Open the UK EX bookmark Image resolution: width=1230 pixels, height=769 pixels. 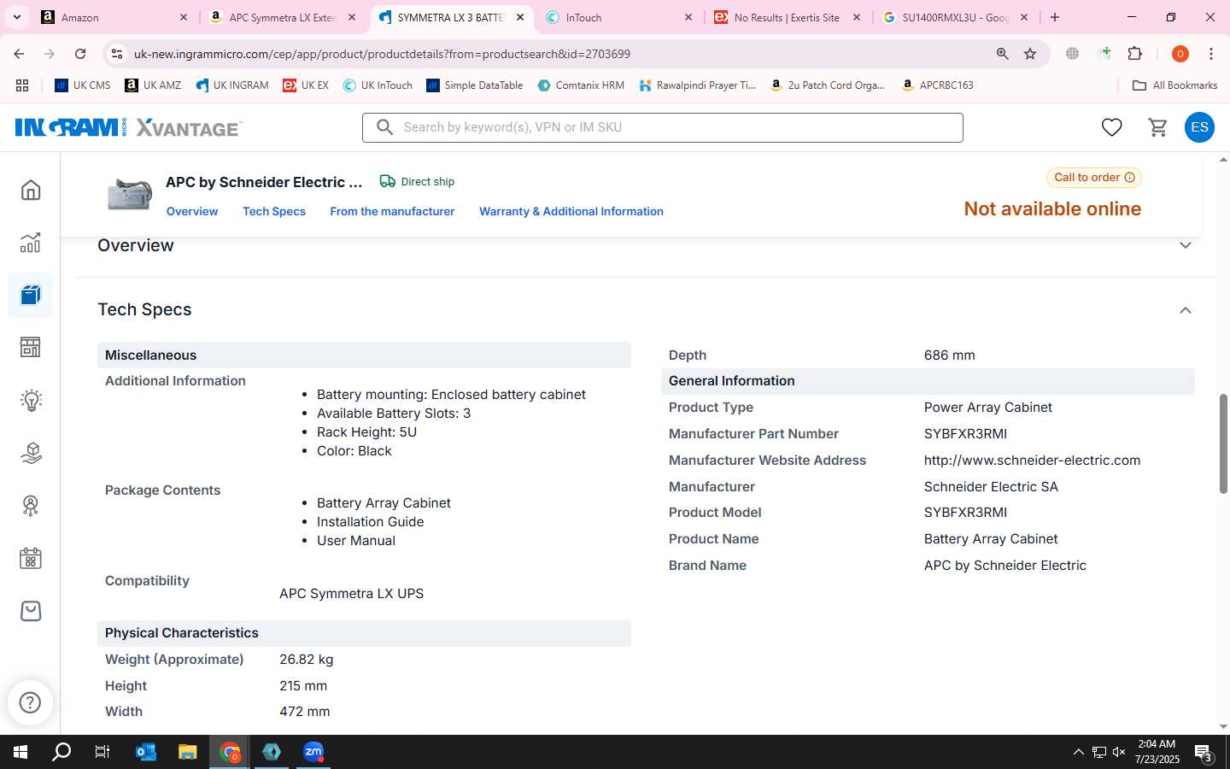point(306,85)
